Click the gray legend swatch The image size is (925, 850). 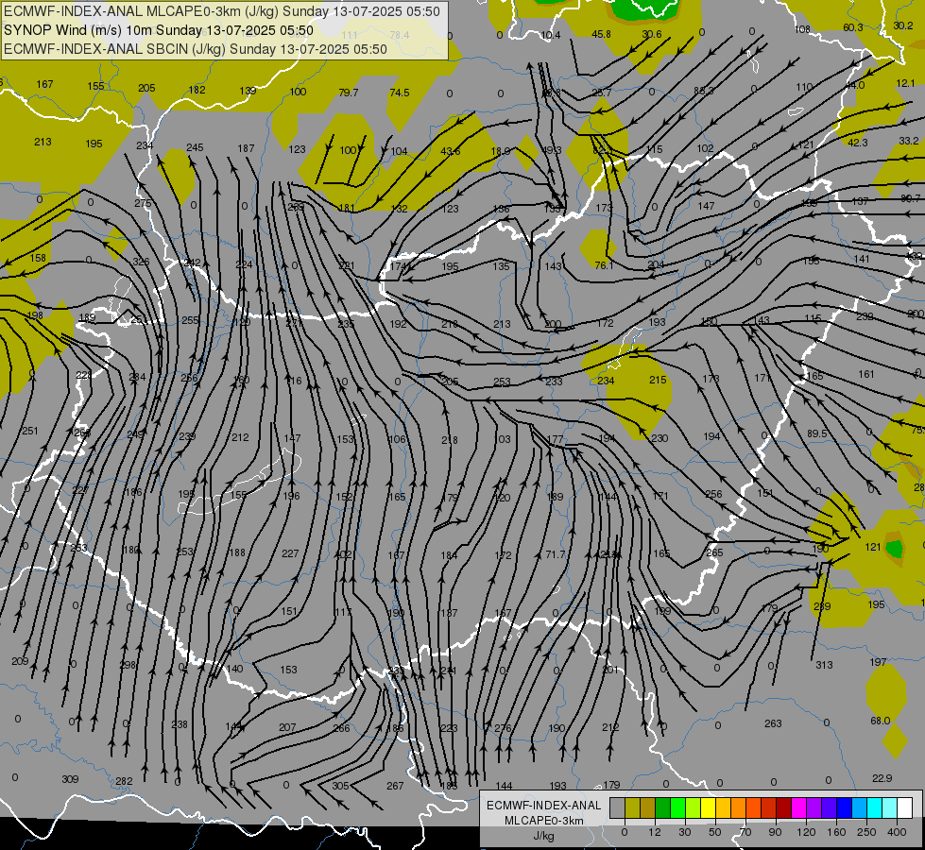(617, 808)
